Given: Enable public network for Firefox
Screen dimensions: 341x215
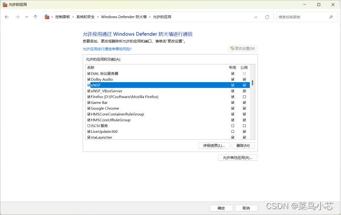Looking at the screenshot, I should point(244,96).
